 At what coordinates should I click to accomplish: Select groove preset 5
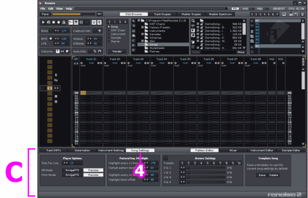point(207,163)
